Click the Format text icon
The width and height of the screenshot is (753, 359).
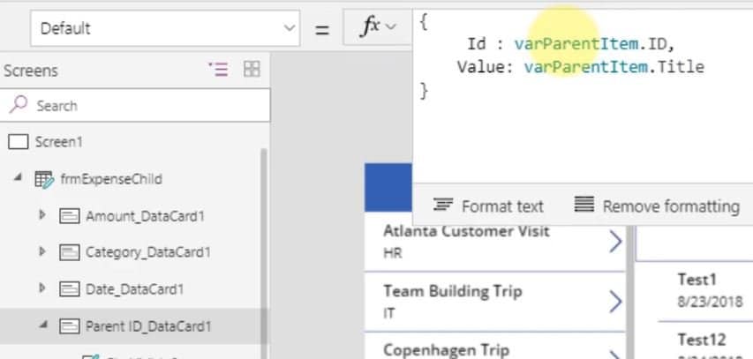point(443,206)
